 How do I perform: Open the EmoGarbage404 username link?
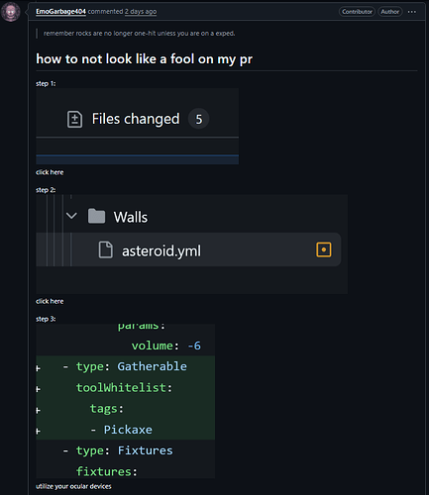(x=60, y=12)
